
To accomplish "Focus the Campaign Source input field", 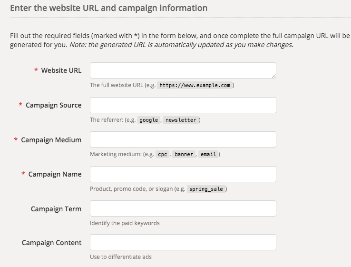I will [x=183, y=105].
